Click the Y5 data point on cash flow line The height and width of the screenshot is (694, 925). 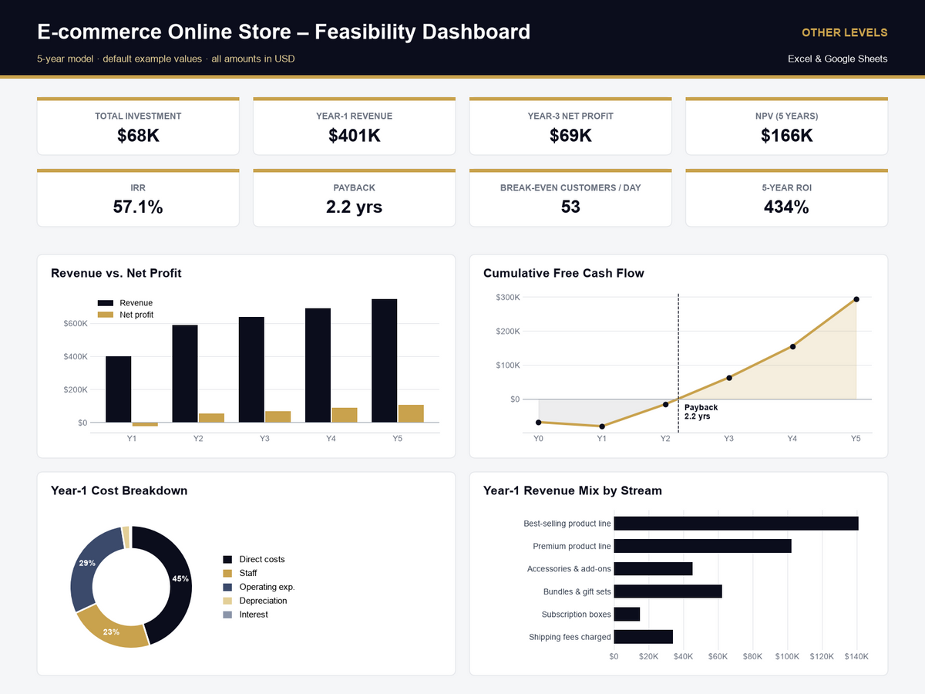point(856,299)
